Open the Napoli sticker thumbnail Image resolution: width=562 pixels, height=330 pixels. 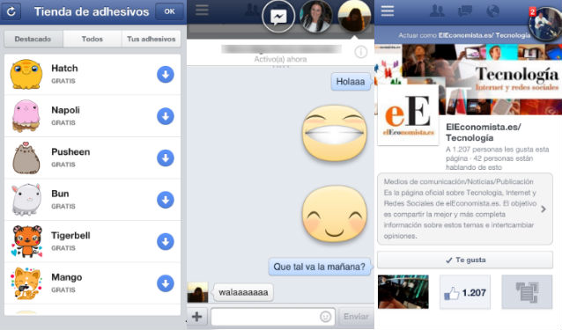pyautogui.click(x=26, y=115)
